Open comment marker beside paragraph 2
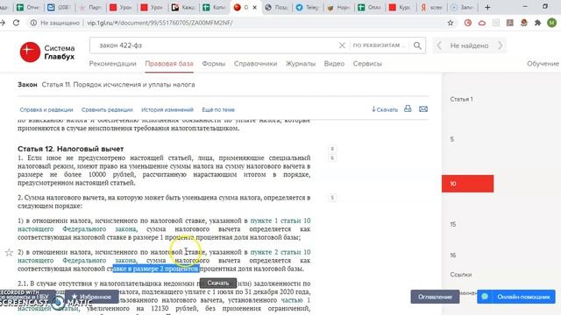The image size is (561, 315). point(332,198)
